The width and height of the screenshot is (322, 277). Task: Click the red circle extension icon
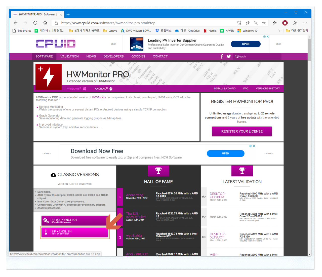pos(285,23)
